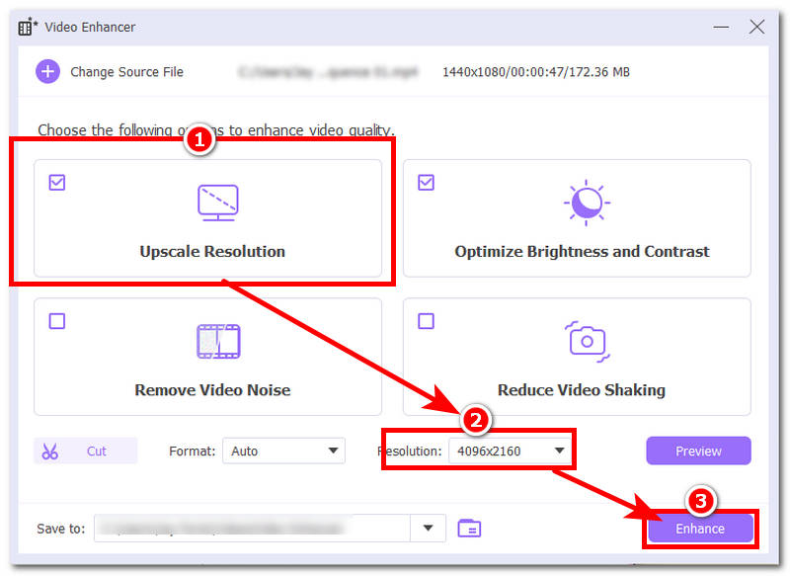Click the Upscale Resolution monitor icon
The width and height of the screenshot is (790, 576).
point(217,203)
